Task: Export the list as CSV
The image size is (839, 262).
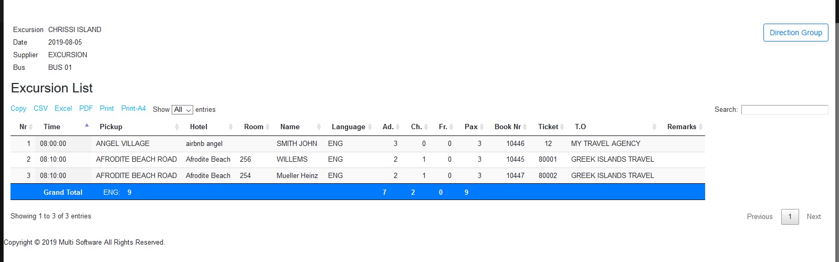Action: click(x=40, y=109)
